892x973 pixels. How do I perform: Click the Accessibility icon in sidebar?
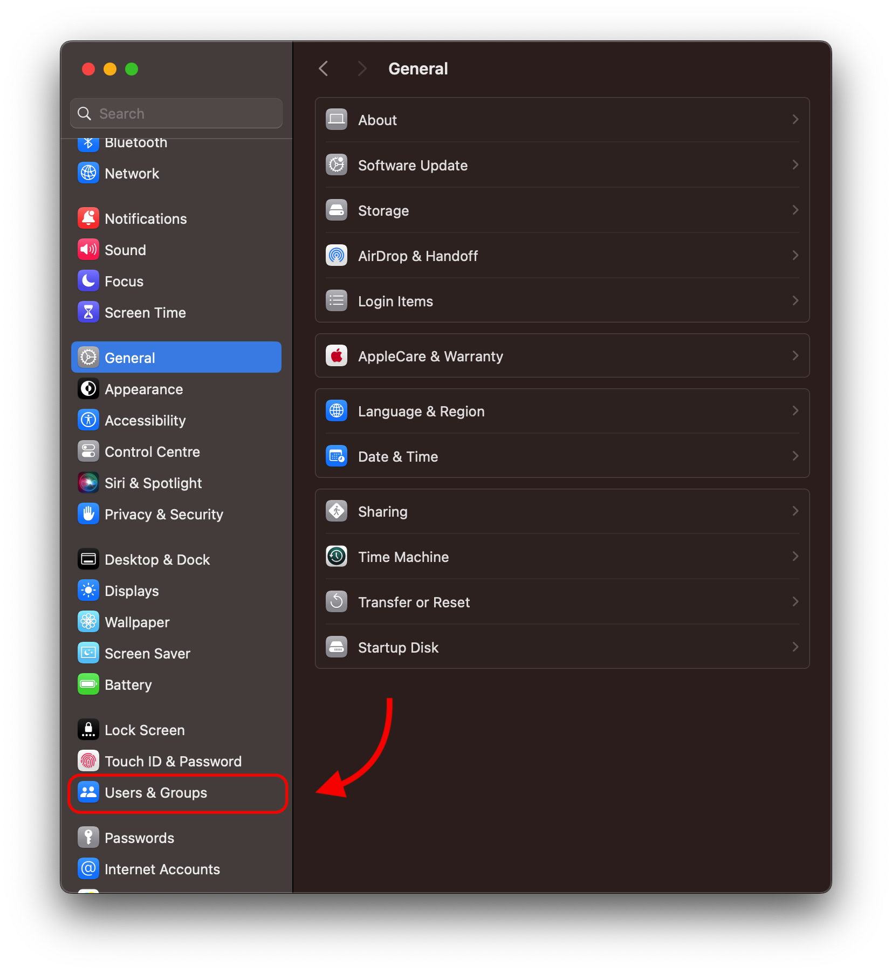tap(88, 420)
